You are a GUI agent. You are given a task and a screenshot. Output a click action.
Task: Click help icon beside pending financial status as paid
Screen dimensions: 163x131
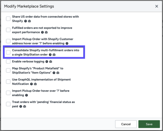pyautogui.click(x=21, y=107)
